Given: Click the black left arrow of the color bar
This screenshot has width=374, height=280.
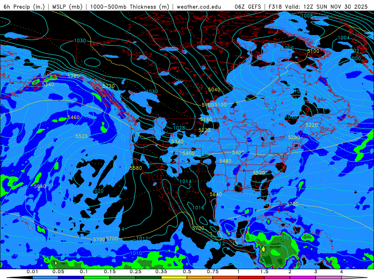Looking at the screenshot, I should point(20,278).
